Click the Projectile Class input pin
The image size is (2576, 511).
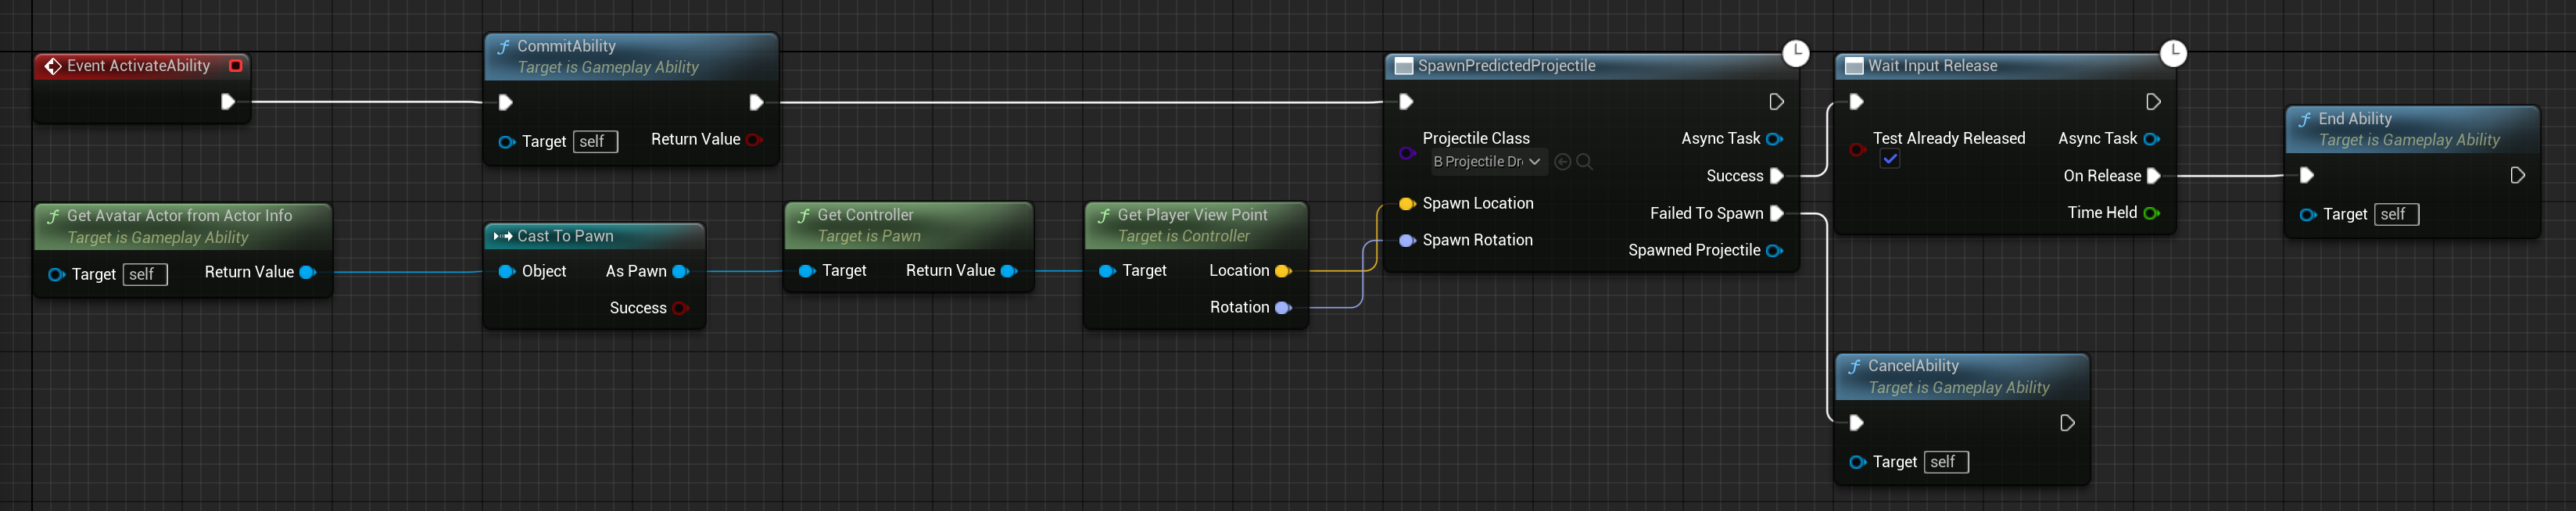[x=1407, y=153]
